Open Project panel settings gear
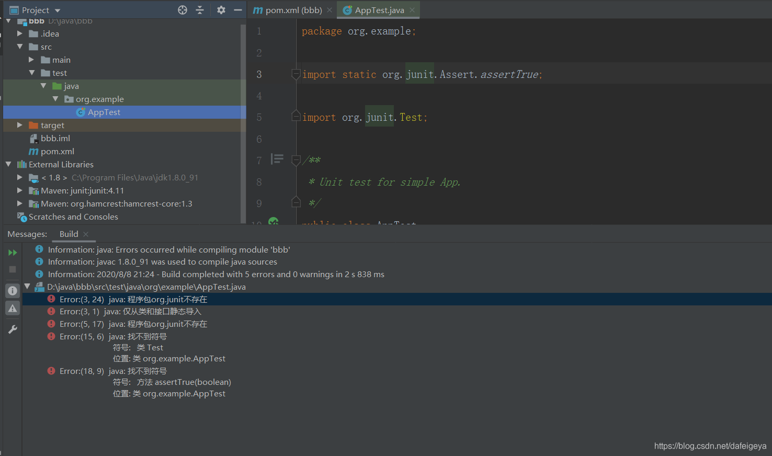The height and width of the screenshot is (456, 772). [221, 10]
